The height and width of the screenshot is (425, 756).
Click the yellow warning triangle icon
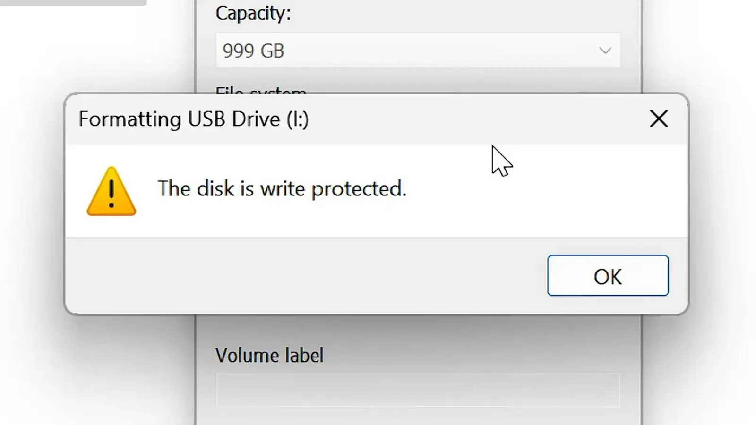(x=112, y=192)
